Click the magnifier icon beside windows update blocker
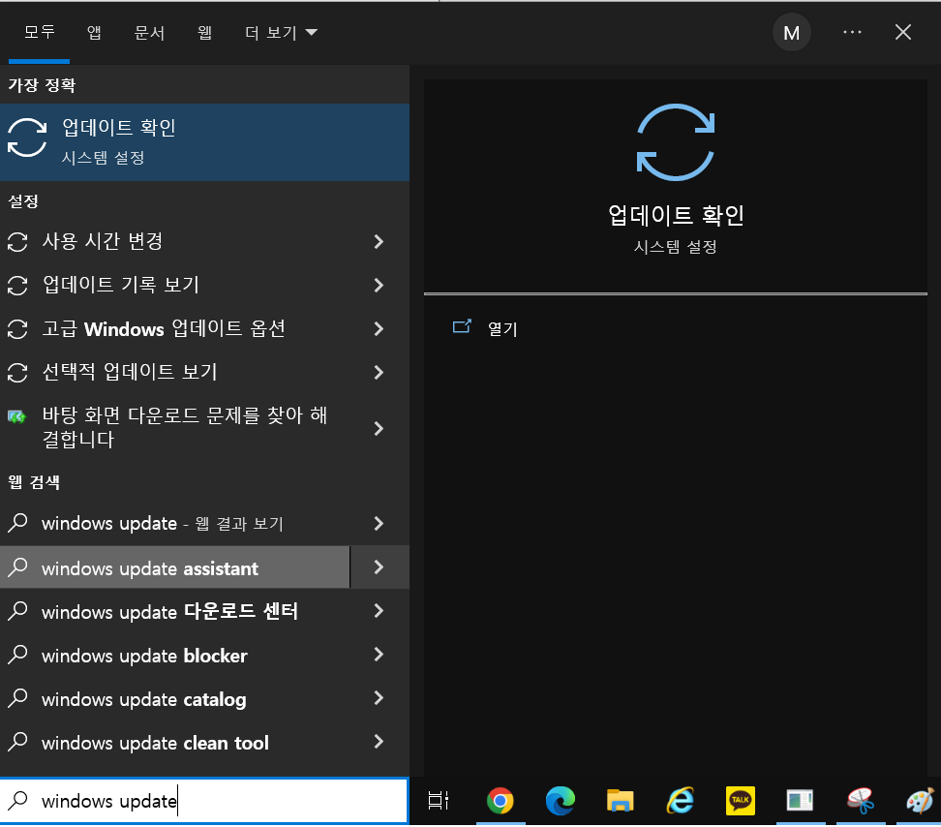This screenshot has width=941, height=827. (18, 655)
